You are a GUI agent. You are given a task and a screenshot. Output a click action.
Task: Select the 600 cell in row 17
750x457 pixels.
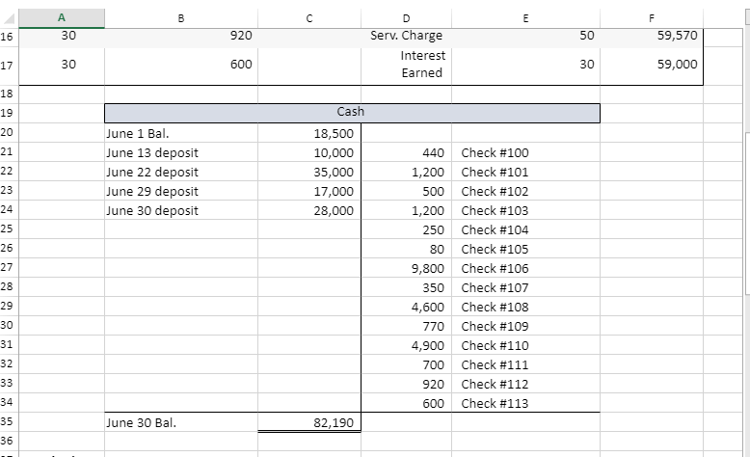(181, 65)
